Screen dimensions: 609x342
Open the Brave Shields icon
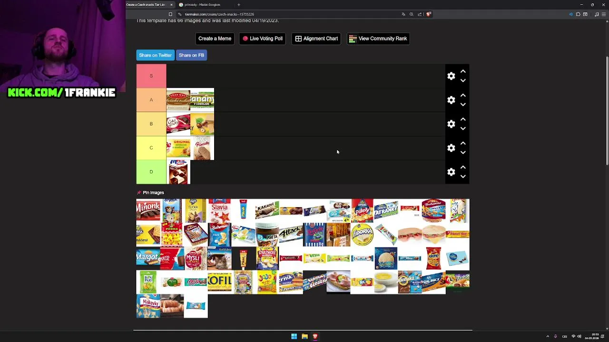click(x=428, y=14)
